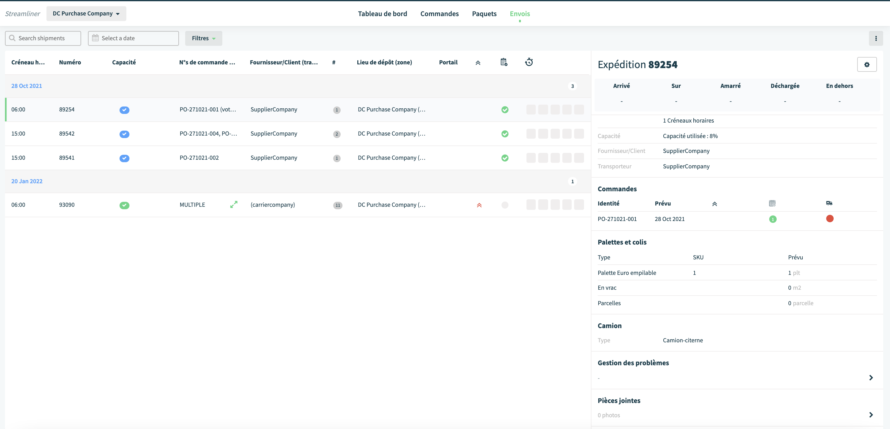
Task: Expand the MULTIPLE orders arrows icon
Action: click(x=234, y=205)
